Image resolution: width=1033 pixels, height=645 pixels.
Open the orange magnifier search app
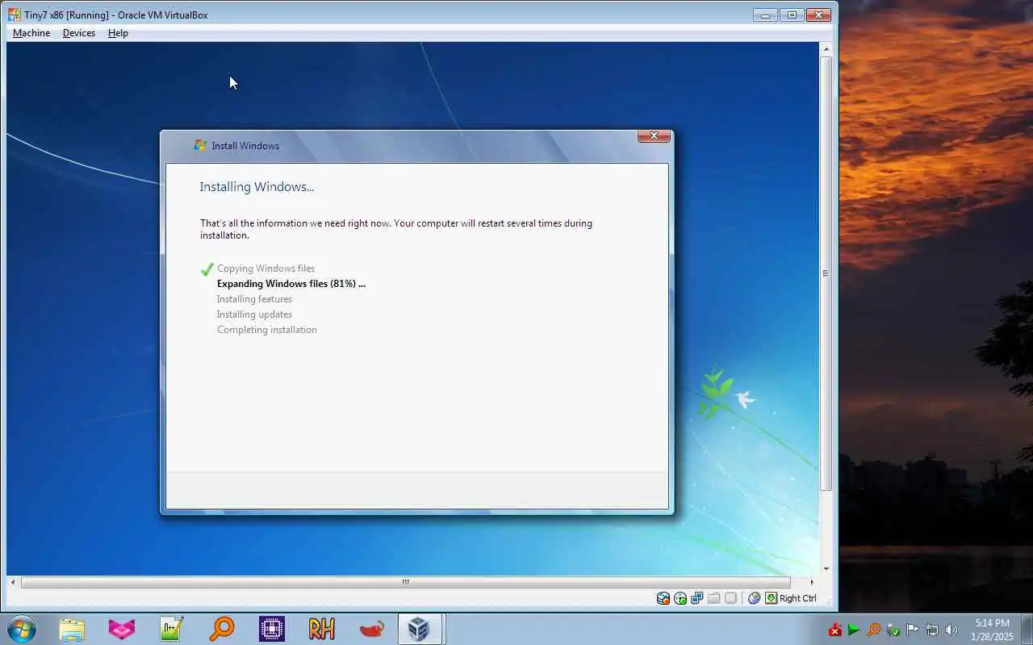221,629
